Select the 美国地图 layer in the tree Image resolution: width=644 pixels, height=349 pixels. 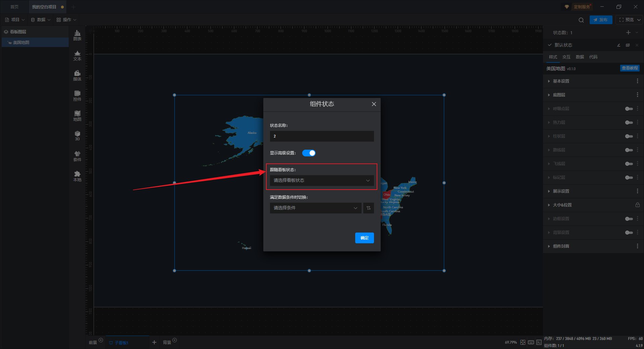[x=35, y=43]
